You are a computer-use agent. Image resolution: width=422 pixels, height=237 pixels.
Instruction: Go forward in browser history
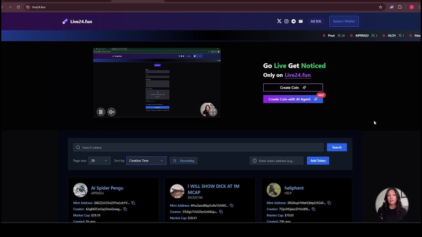[x=10, y=7]
